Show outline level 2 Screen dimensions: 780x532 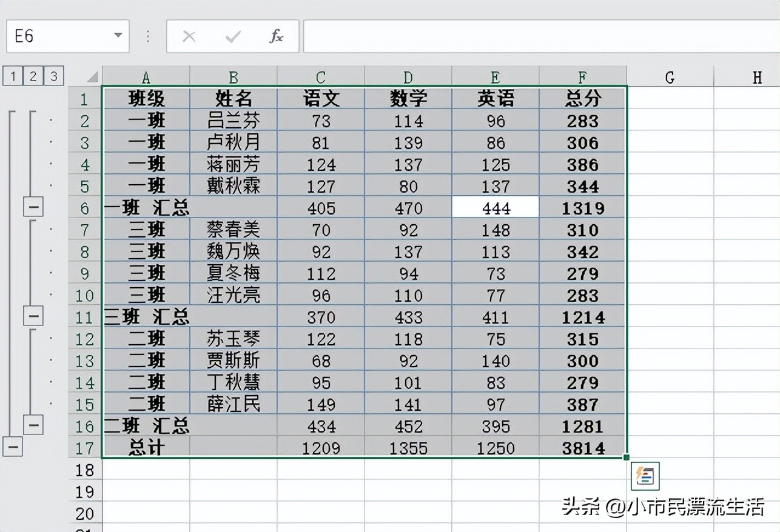pyautogui.click(x=33, y=76)
